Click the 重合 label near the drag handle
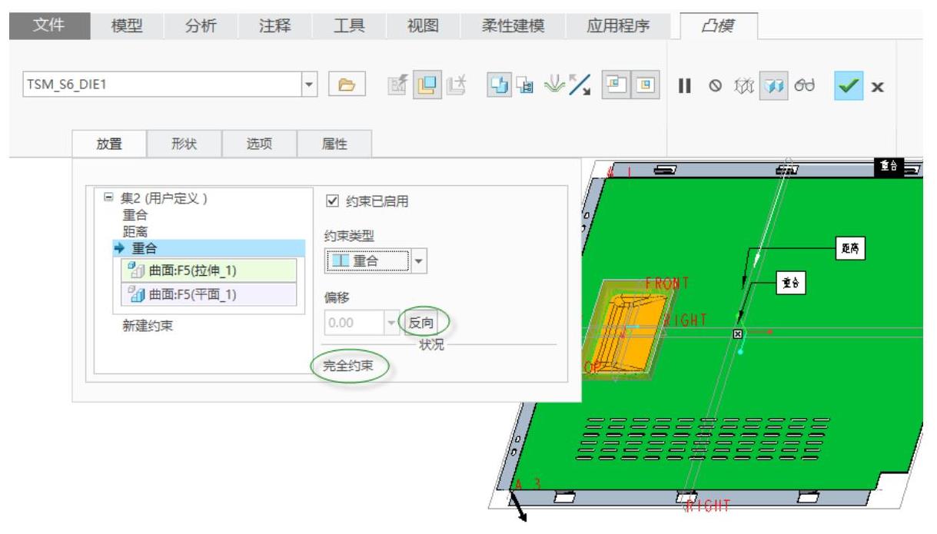Viewport: 937px width, 534px height. 792,284
